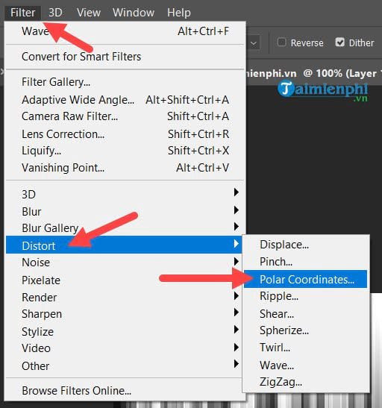Viewport: 382px width, 408px height.
Task: Choose the Twirl distort filter
Action: point(275,348)
